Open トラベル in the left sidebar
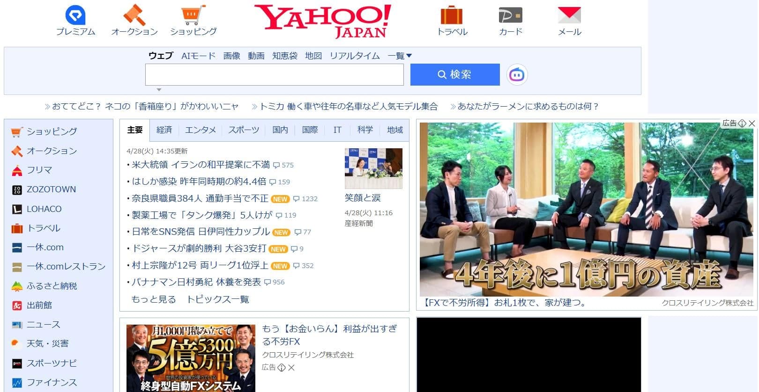The width and height of the screenshot is (759, 392). coord(44,228)
